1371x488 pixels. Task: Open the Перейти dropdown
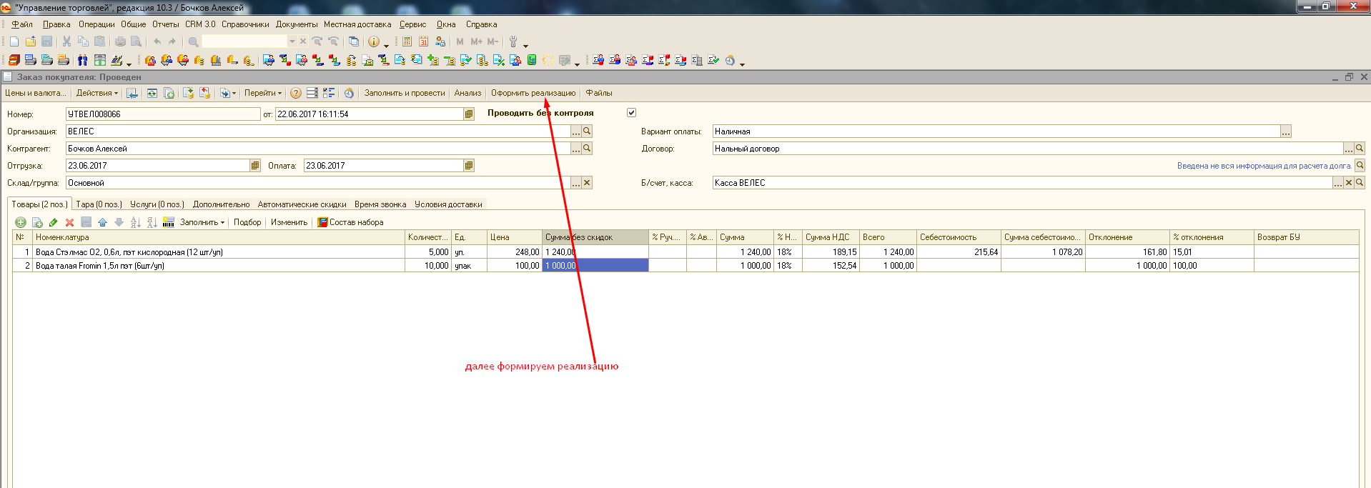coord(262,93)
